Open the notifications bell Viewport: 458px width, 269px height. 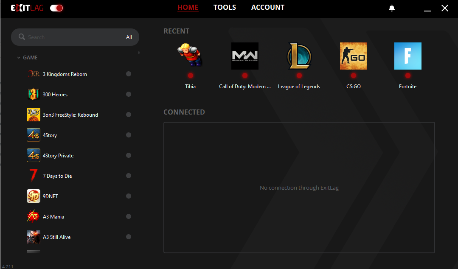(392, 8)
